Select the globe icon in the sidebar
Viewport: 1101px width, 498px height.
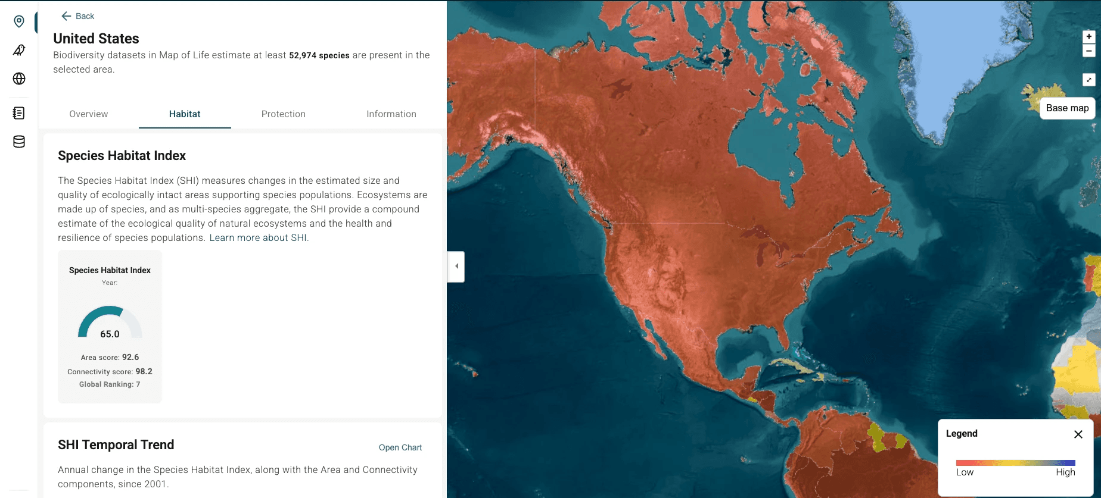(x=18, y=79)
